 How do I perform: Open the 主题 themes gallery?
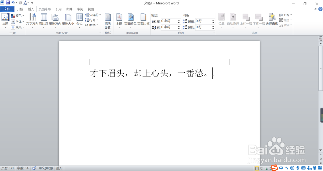[x=5, y=21]
